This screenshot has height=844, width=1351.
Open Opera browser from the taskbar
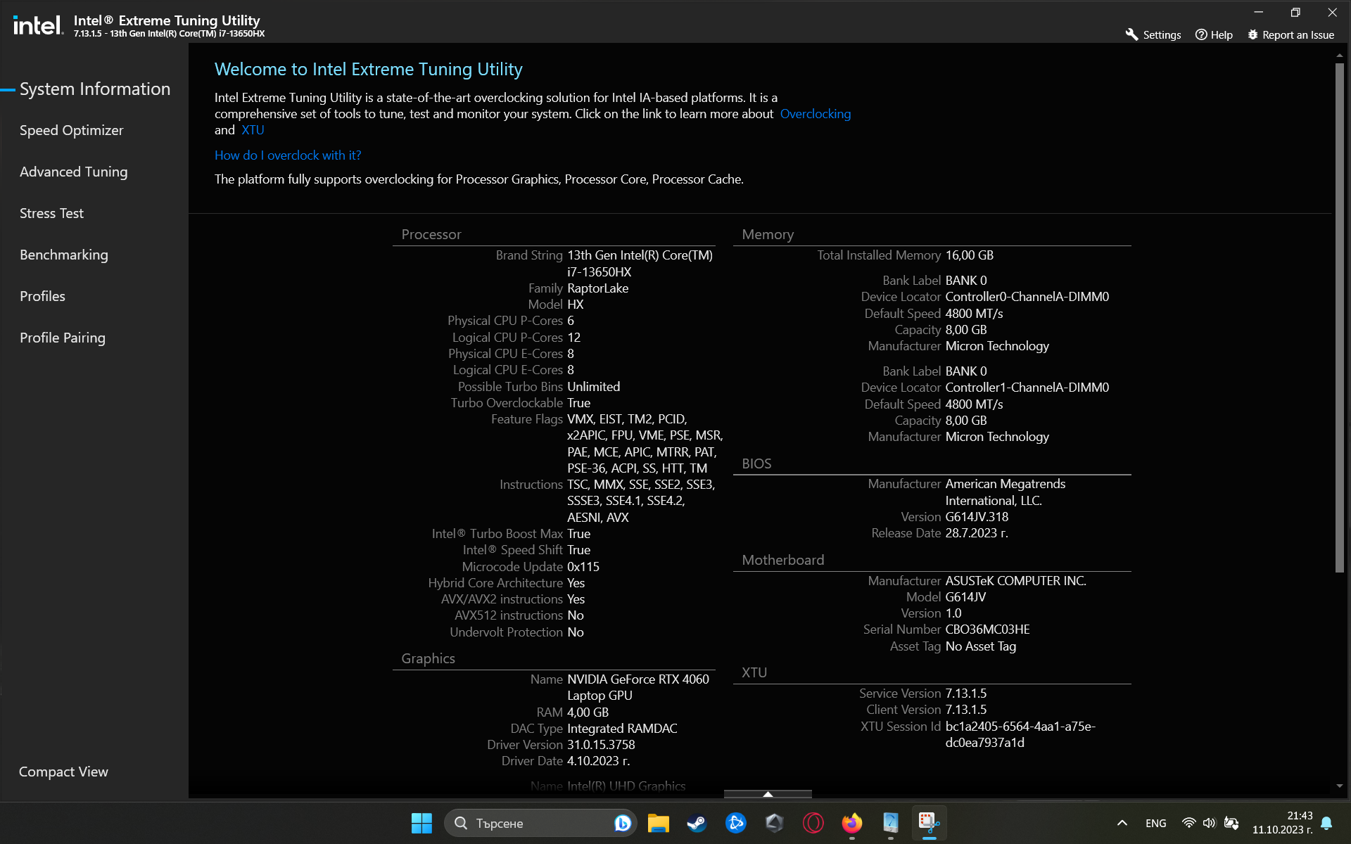click(813, 823)
